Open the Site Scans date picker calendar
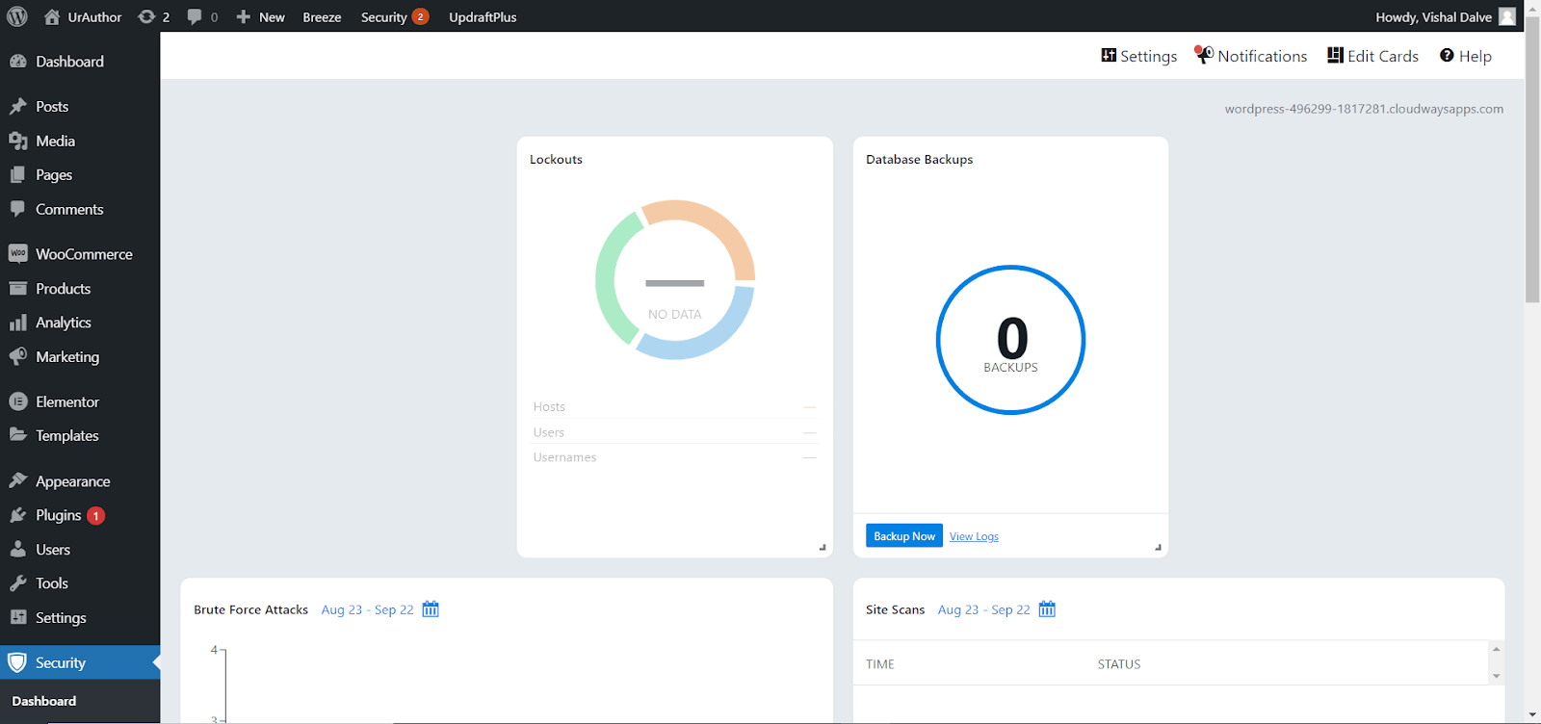The width and height of the screenshot is (1541, 724). [1047, 609]
